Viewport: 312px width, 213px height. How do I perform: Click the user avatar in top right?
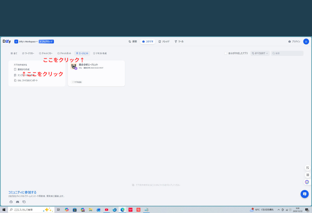tap(306, 41)
